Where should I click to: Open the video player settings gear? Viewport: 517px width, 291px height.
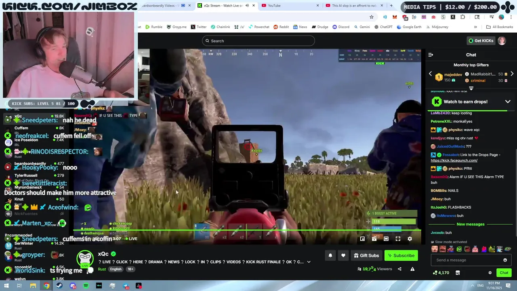click(x=410, y=239)
